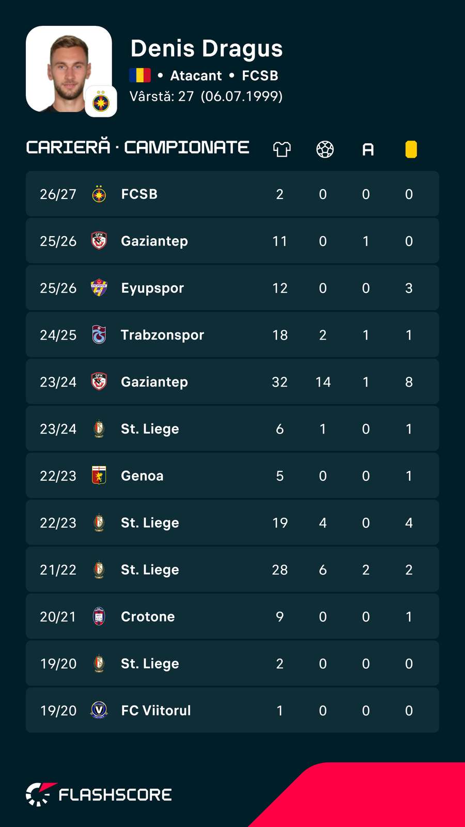Click the Carieră Campionate section title

(x=137, y=147)
